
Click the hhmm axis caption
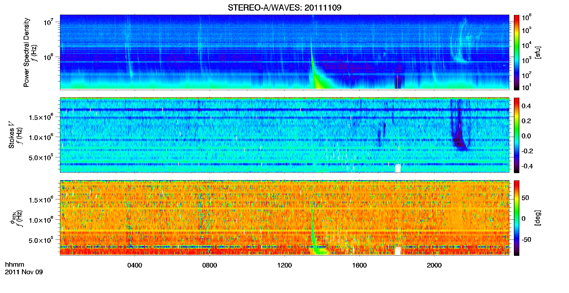point(15,265)
